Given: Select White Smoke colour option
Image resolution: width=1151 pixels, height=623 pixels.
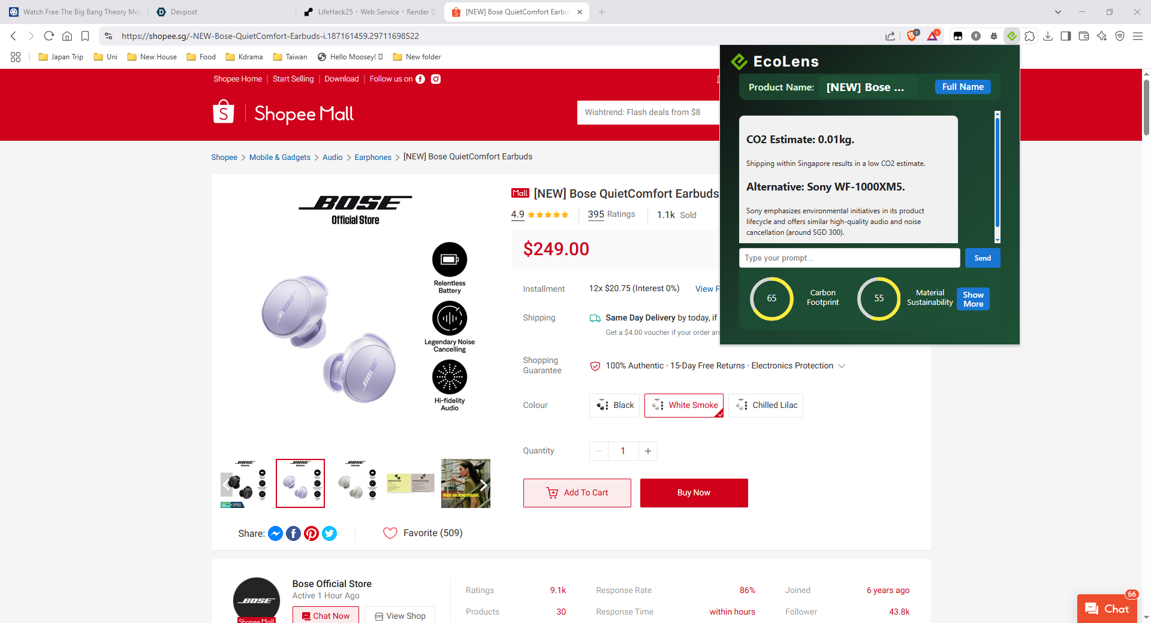Looking at the screenshot, I should coord(684,406).
